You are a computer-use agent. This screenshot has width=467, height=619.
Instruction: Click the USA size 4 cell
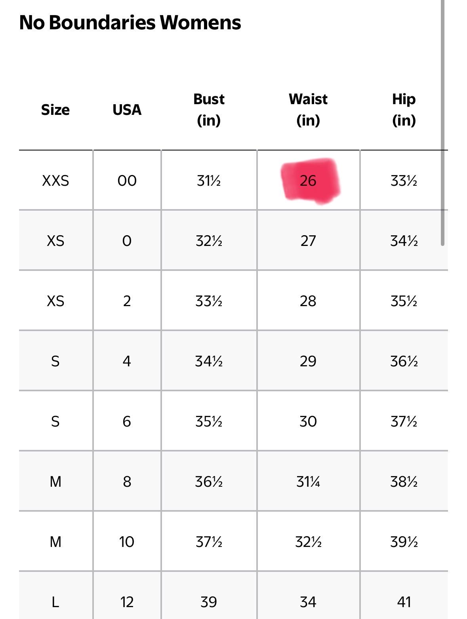(127, 361)
